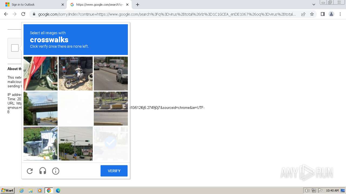Reload the captcha challenge
Image resolution: width=346 pixels, height=194 pixels.
click(30, 171)
